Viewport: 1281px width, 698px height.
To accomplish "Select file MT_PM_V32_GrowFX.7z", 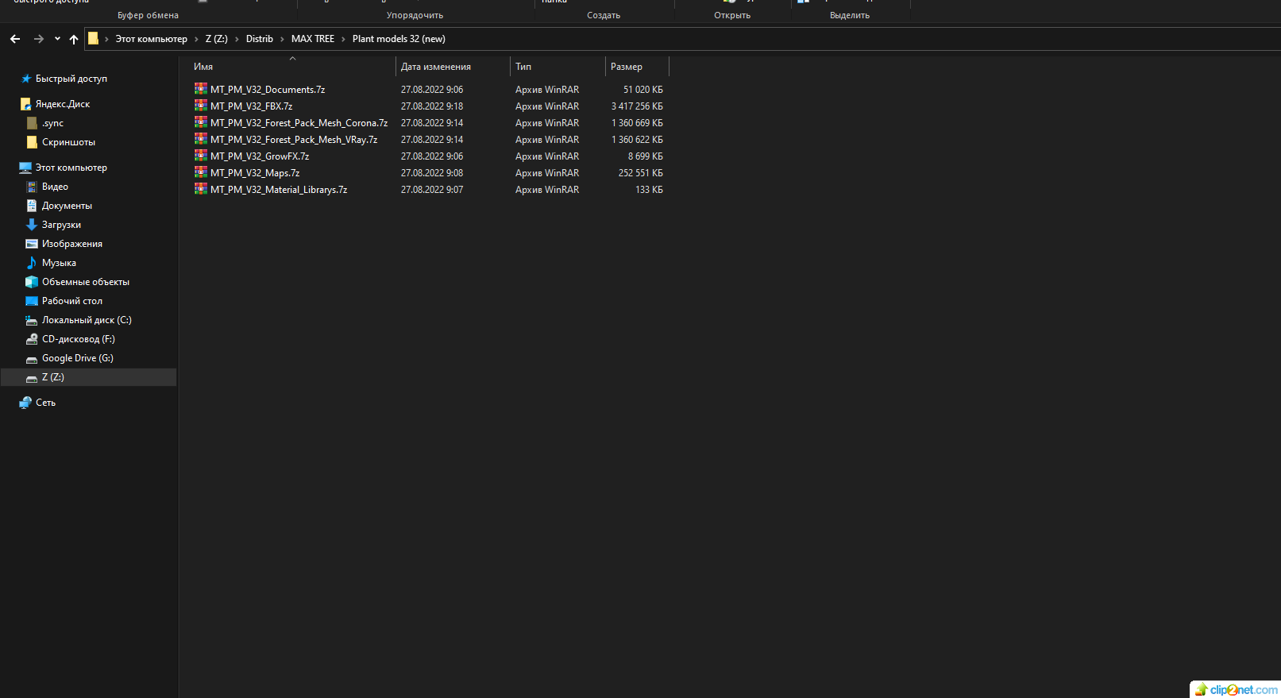I will coord(260,156).
